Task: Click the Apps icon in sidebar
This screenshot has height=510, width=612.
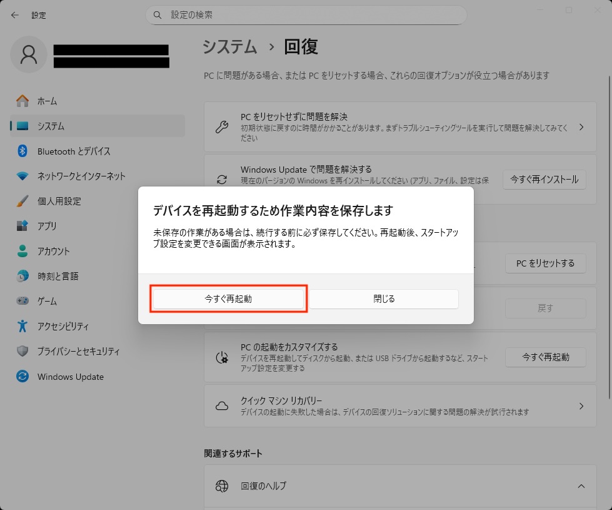Action: pyautogui.click(x=23, y=226)
